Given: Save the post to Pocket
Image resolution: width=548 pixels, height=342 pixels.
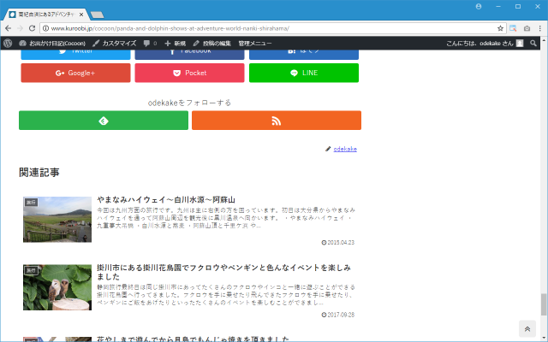Looking at the screenshot, I should click(189, 73).
